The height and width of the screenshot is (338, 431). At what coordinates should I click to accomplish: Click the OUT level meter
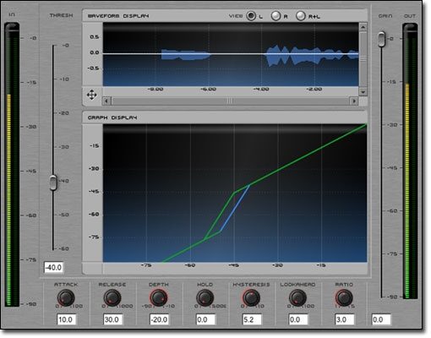click(x=410, y=161)
